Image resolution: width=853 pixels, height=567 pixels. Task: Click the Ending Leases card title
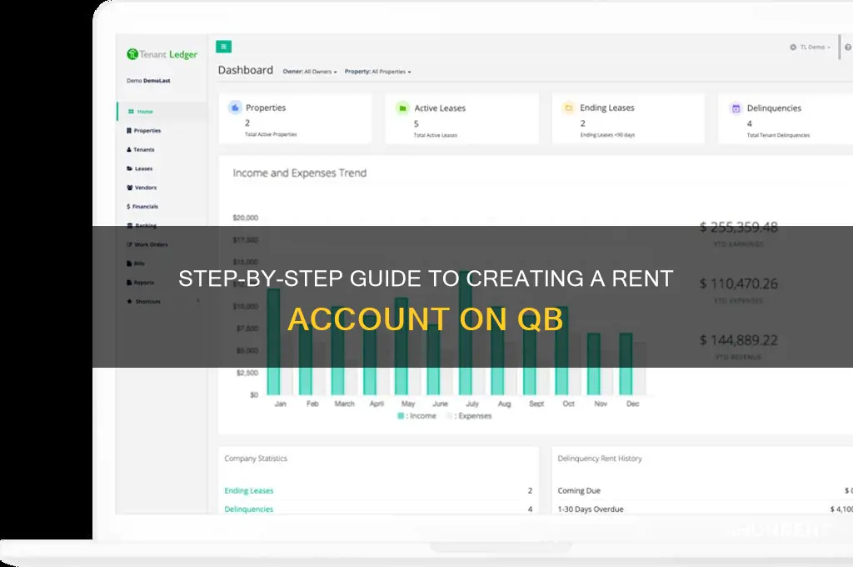(x=607, y=108)
